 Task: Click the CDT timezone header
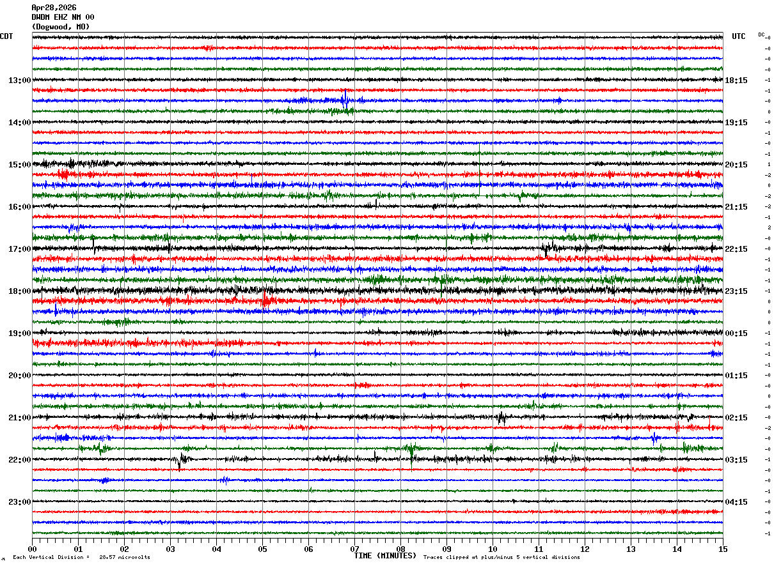tap(6, 36)
